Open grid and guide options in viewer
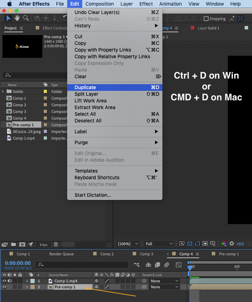Viewport: 252px width, 302px height. point(213,244)
